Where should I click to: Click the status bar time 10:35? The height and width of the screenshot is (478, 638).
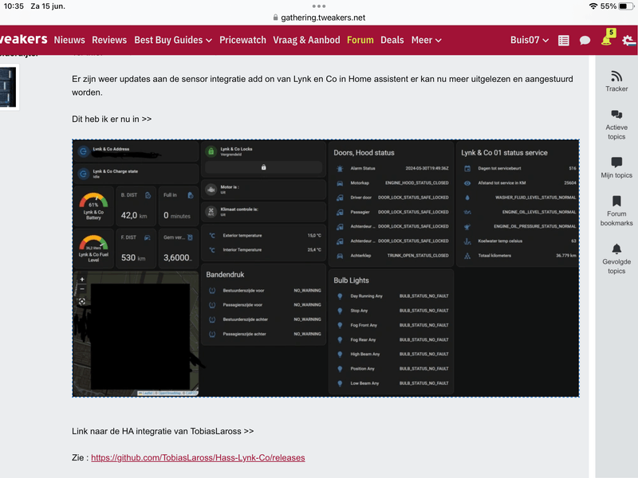click(14, 6)
